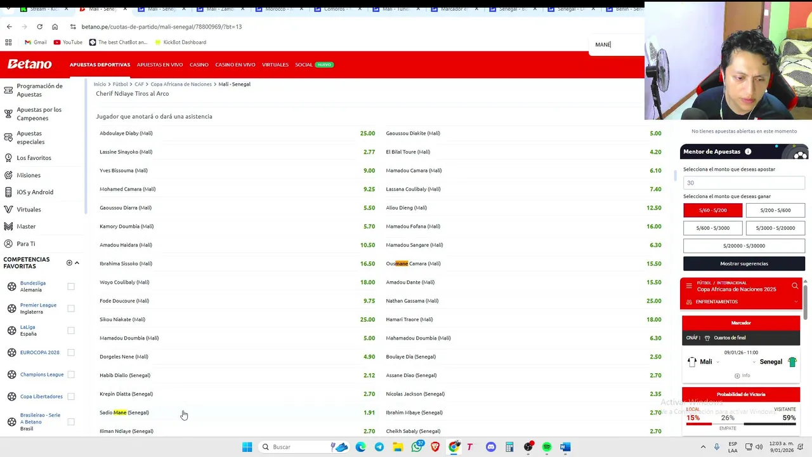The height and width of the screenshot is (457, 812).
Task: Click the Virtuales sidebar icon
Action: tap(8, 209)
